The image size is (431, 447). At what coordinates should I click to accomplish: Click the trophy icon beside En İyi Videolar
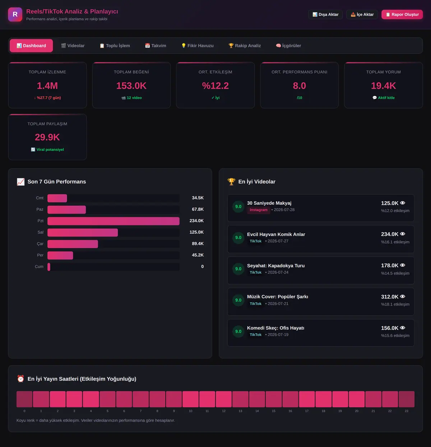[231, 182]
